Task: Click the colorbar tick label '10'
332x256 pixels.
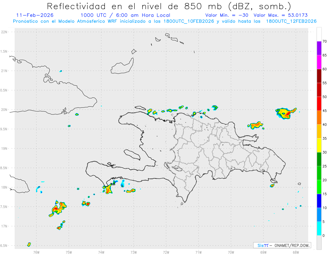Action: [325, 208]
